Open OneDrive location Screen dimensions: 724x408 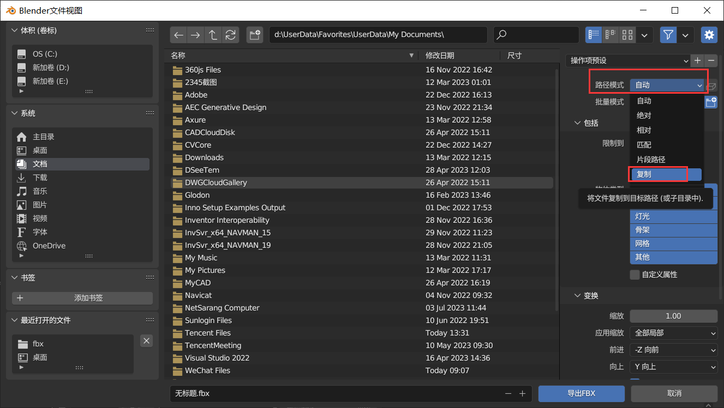82,246
